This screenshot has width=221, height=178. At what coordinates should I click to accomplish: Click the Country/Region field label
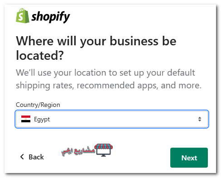point(38,105)
